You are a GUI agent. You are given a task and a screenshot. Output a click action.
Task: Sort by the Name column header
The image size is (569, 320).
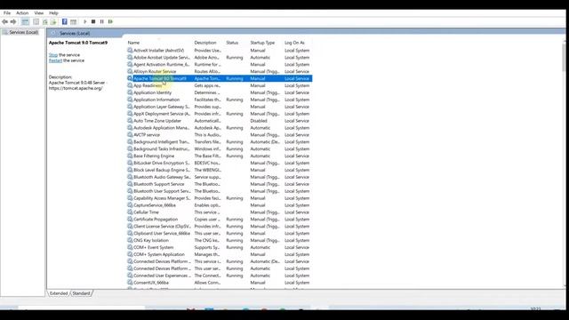click(x=133, y=43)
